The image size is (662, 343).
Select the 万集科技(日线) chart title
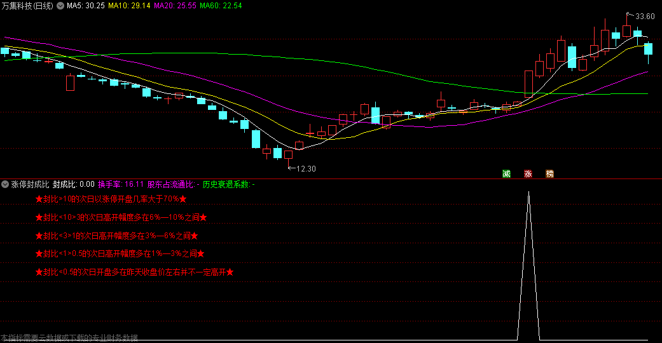point(27,6)
